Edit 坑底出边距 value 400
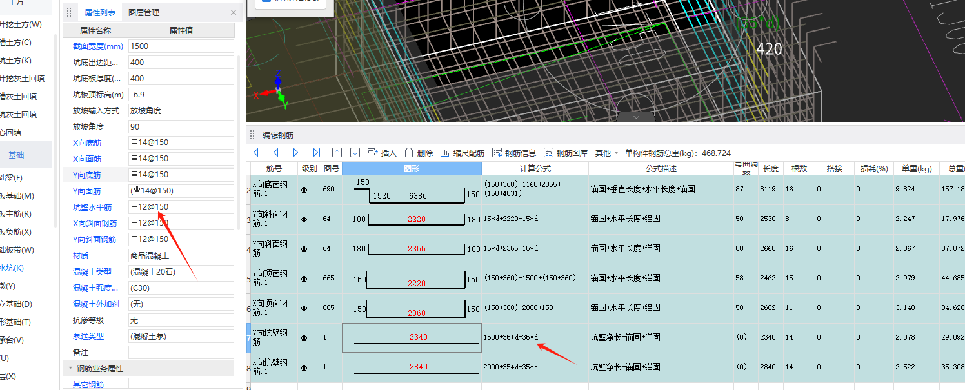 click(181, 62)
